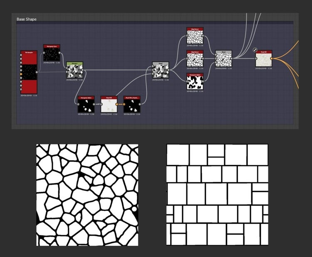The width and height of the screenshot is (312, 257).
Task: Select Flood Fill node beside Flood Fill to Random
Action: click(109, 104)
